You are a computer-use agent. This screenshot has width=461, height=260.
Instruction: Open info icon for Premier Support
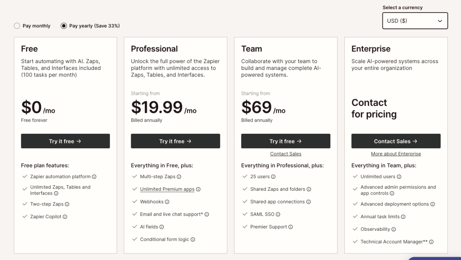(291, 227)
